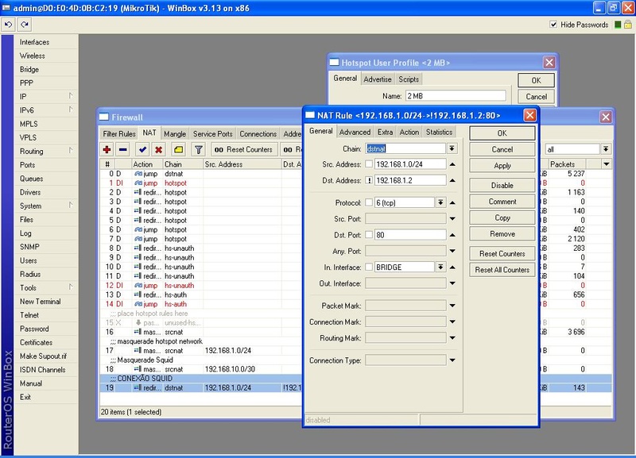
Task: Toggle the Src. Address invert checkbox
Action: pyautogui.click(x=369, y=164)
